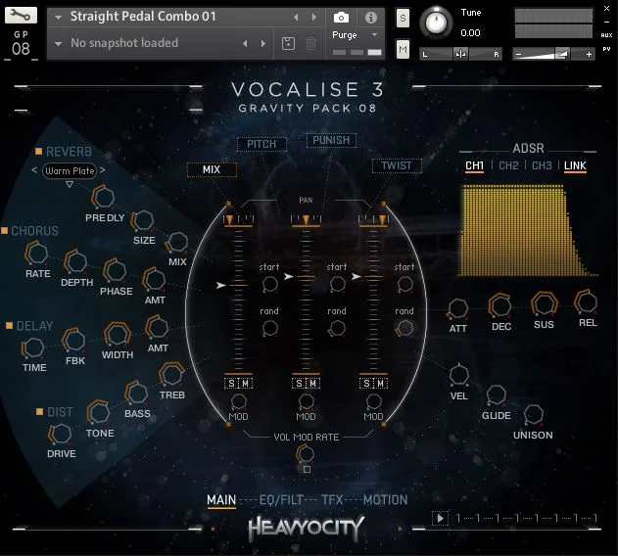Viewport: 618px width, 556px height.
Task: Click the PITCH macro button
Action: (261, 144)
